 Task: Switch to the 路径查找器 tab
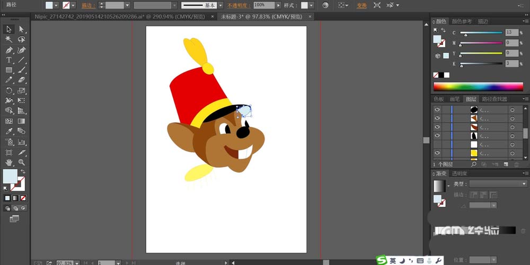pyautogui.click(x=493, y=99)
